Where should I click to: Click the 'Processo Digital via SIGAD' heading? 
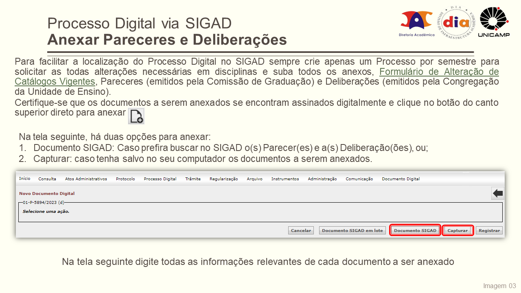pos(140,23)
